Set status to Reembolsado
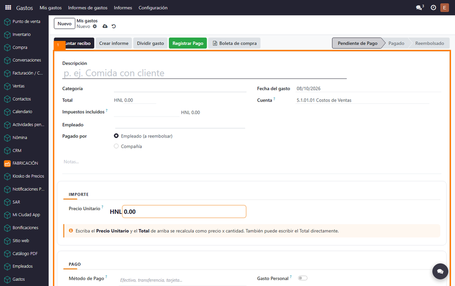Viewport: 455px width, 286px height. pyautogui.click(x=430, y=43)
